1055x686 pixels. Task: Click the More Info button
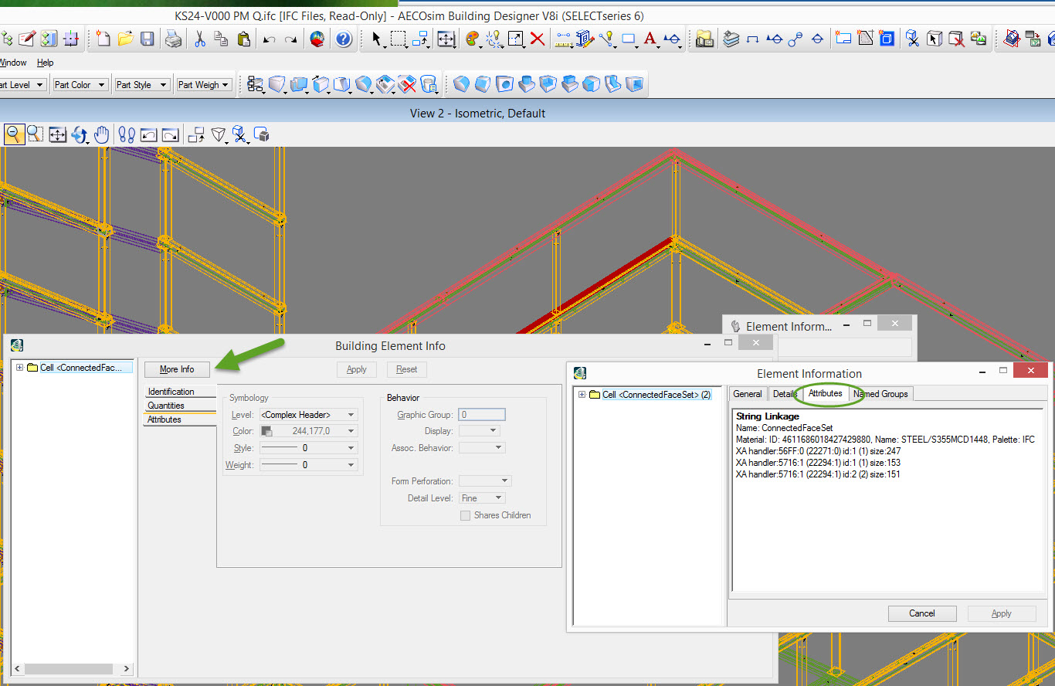coord(177,369)
